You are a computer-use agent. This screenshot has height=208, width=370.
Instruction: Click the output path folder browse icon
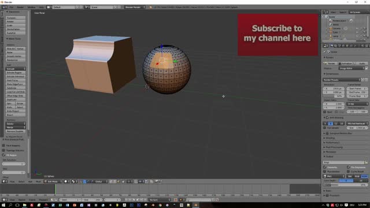pos(366,162)
